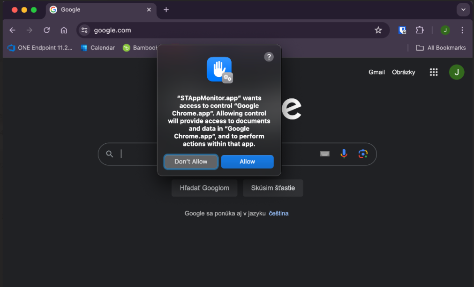
Task: Open the Extensions puzzle icon
Action: click(420, 30)
